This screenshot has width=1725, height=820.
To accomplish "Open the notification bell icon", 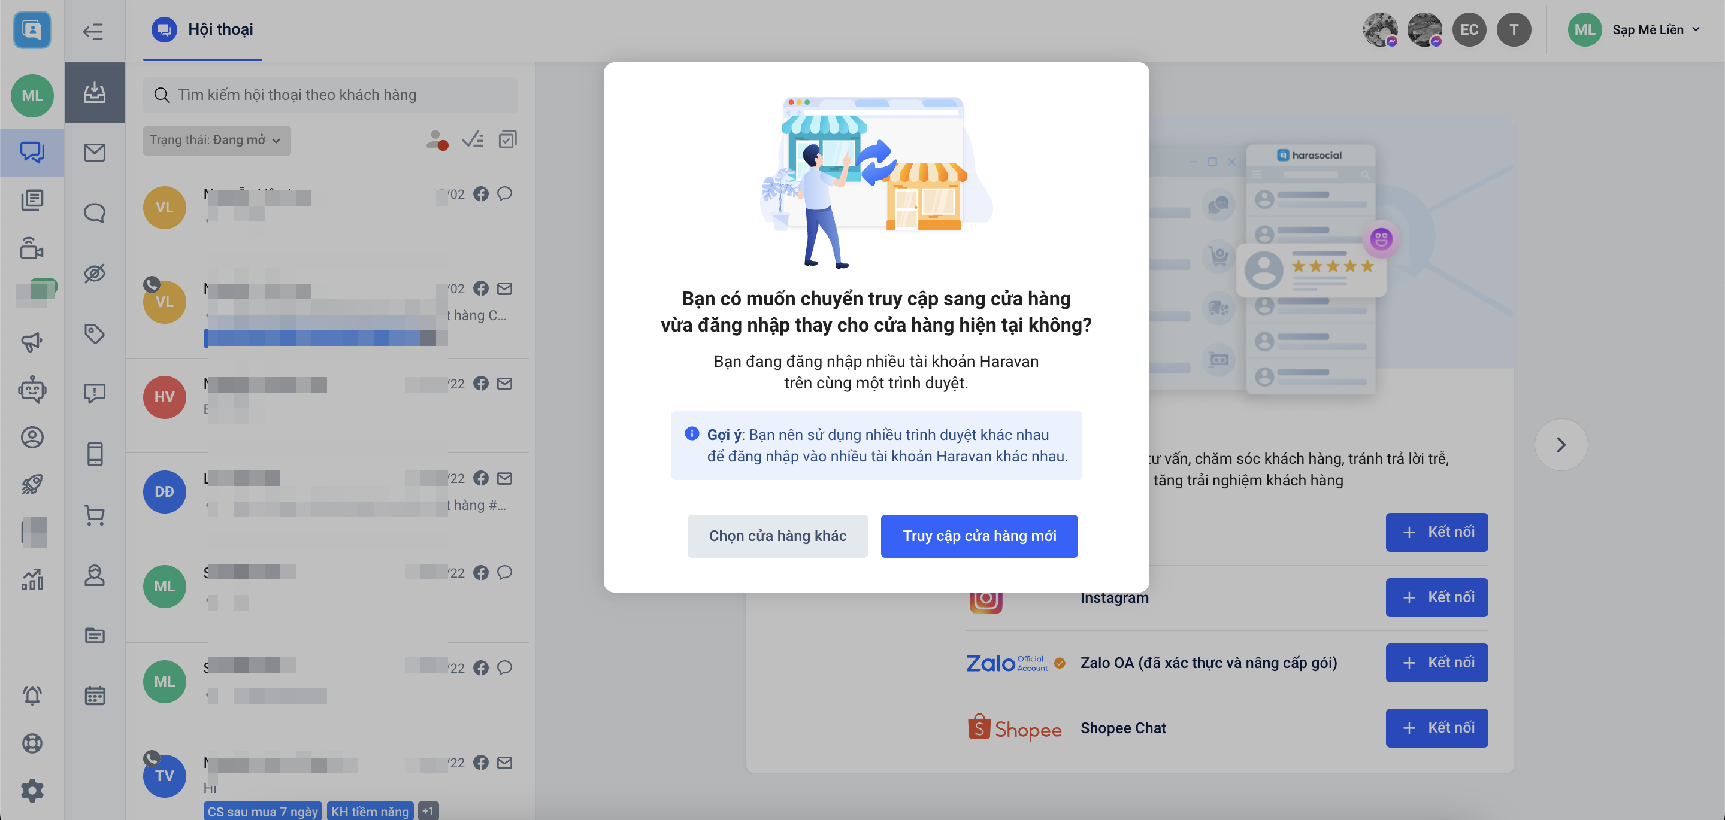I will (x=32, y=696).
